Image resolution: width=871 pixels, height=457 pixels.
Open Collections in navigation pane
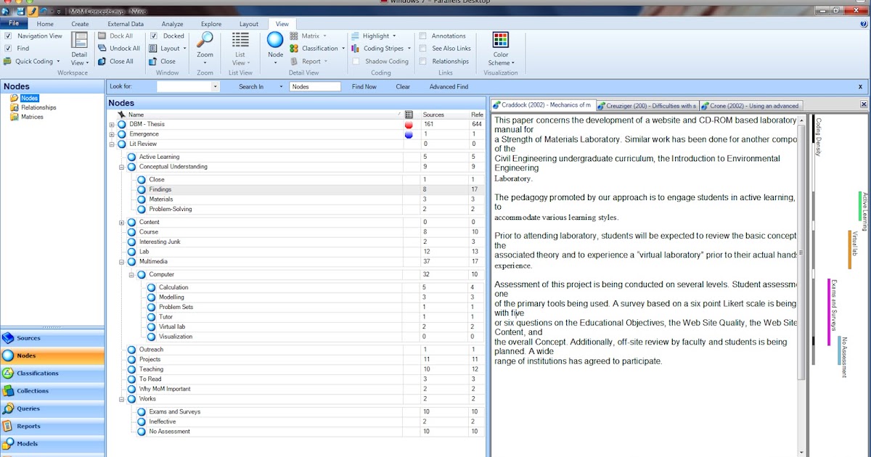pos(52,391)
